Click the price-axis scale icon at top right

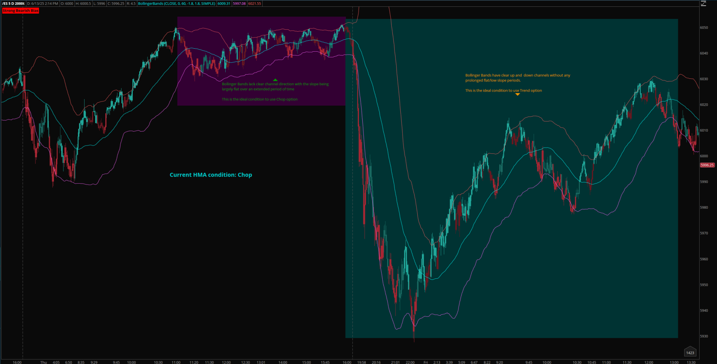[x=703, y=3]
